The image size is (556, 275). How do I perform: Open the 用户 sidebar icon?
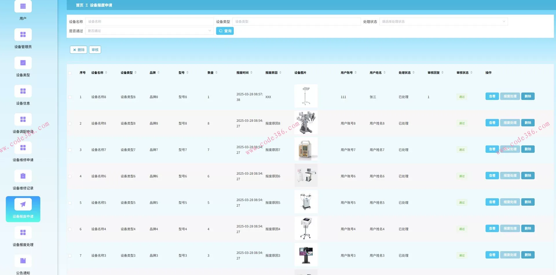pyautogui.click(x=23, y=6)
